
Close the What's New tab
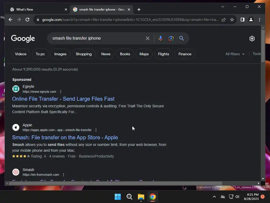click(66, 10)
